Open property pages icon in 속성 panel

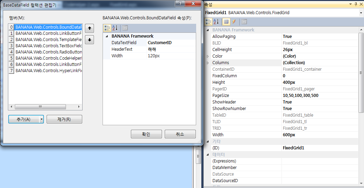click(244, 22)
